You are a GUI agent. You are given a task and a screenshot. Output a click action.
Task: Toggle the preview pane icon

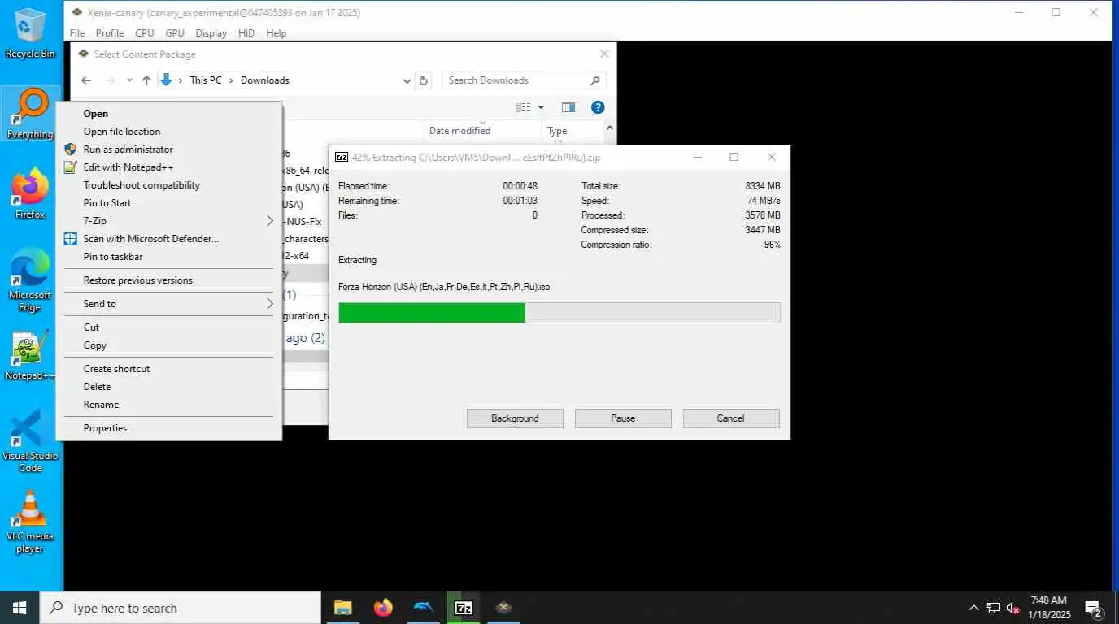click(x=568, y=107)
